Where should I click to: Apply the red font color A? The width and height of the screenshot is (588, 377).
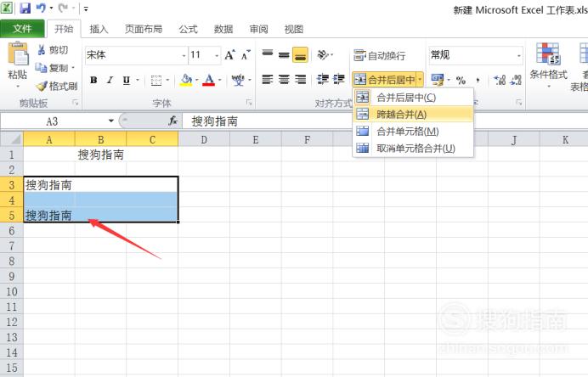(209, 80)
